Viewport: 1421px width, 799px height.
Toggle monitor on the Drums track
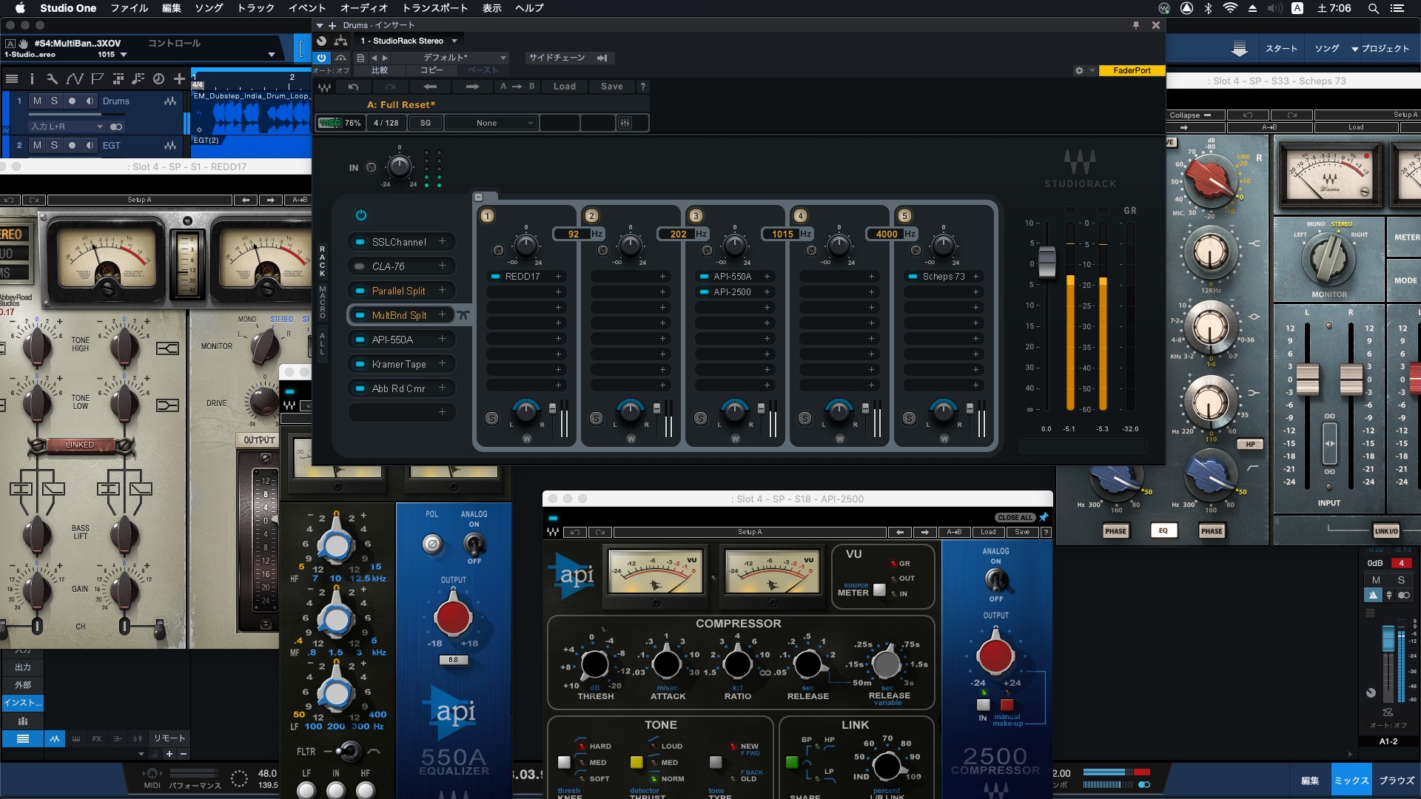click(x=90, y=101)
